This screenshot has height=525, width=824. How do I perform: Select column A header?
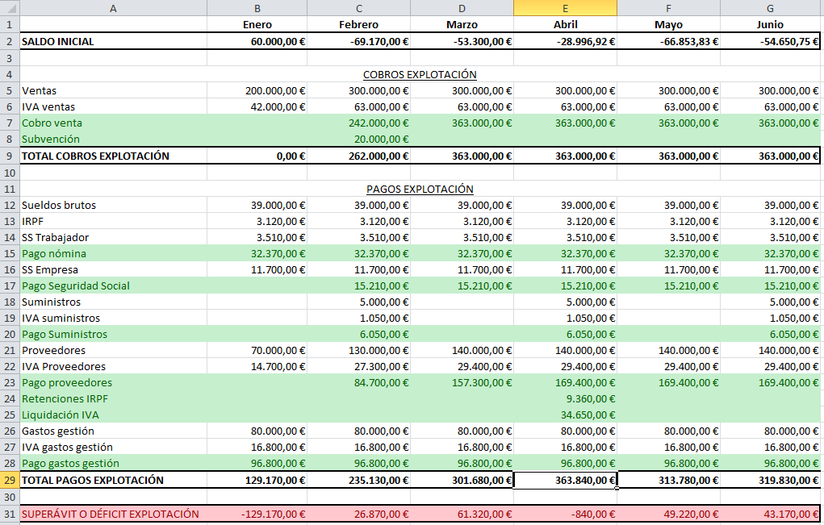pos(113,8)
